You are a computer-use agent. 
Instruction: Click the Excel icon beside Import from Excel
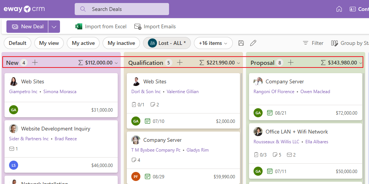tap(78, 27)
